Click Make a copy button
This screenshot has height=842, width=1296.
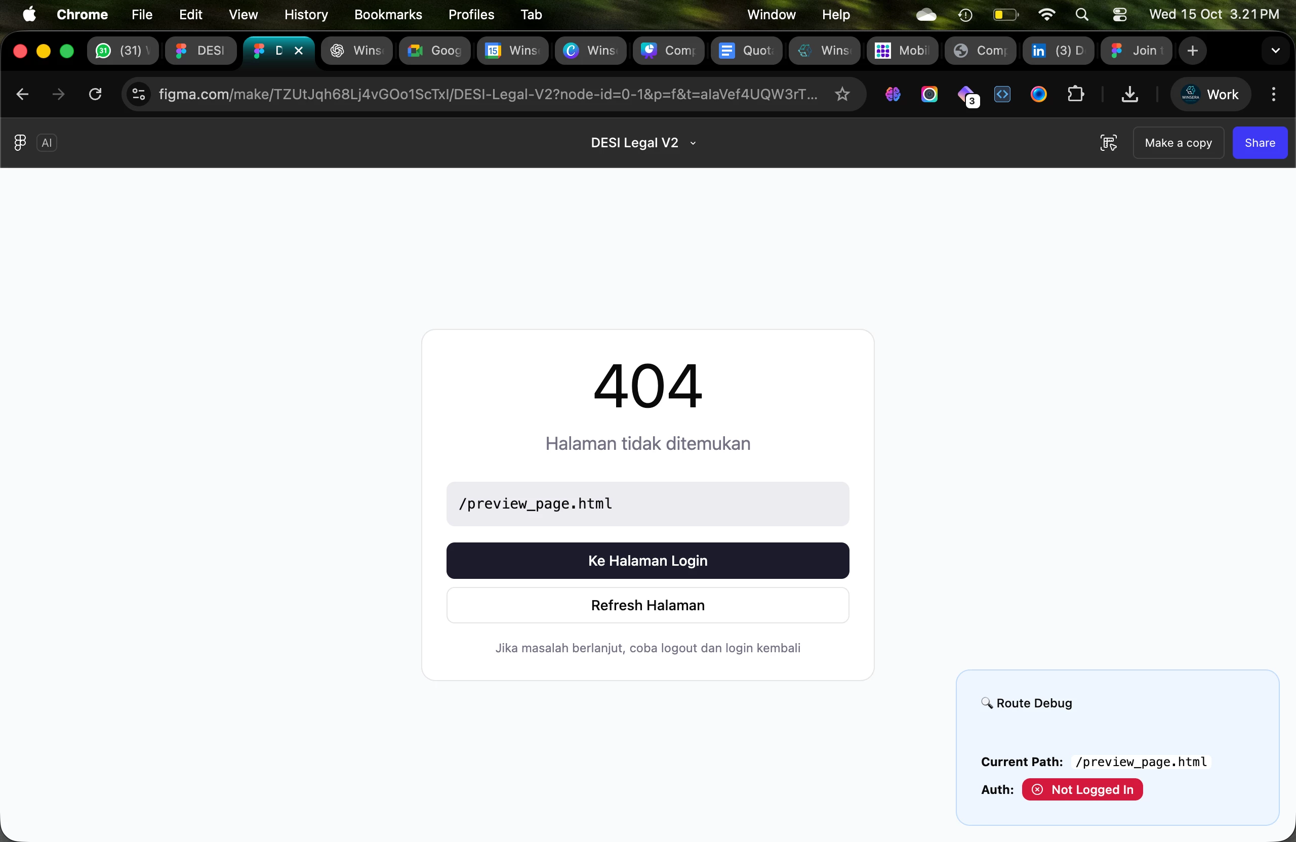(x=1178, y=143)
